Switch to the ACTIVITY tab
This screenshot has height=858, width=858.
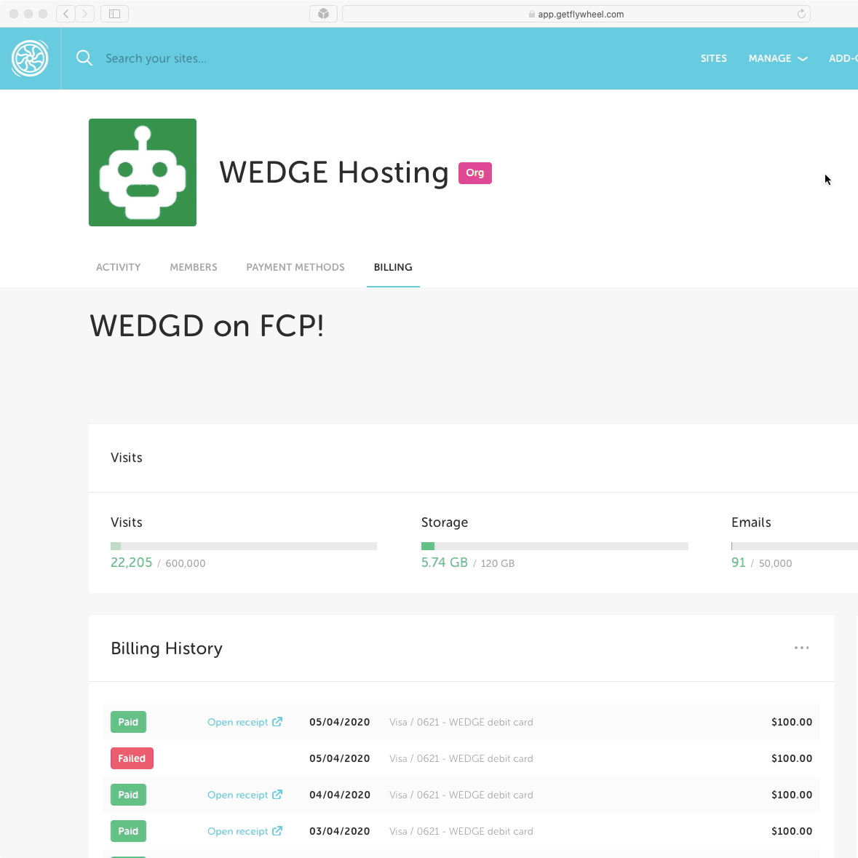click(118, 267)
